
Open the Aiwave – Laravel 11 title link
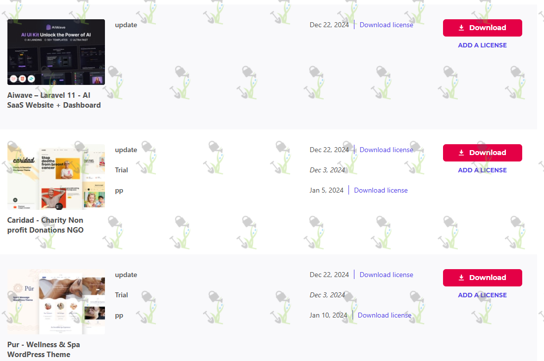pos(54,100)
